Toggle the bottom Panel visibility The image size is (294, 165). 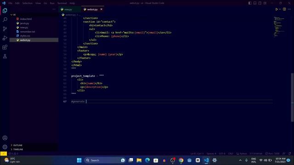[255, 3]
